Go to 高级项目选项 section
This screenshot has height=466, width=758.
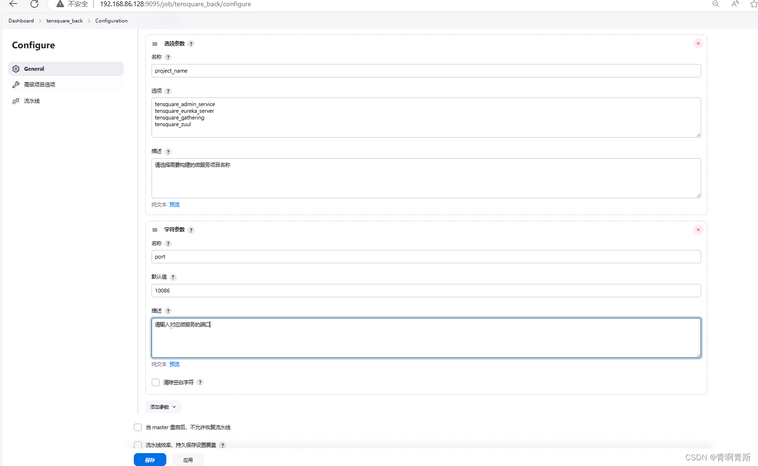66,85
